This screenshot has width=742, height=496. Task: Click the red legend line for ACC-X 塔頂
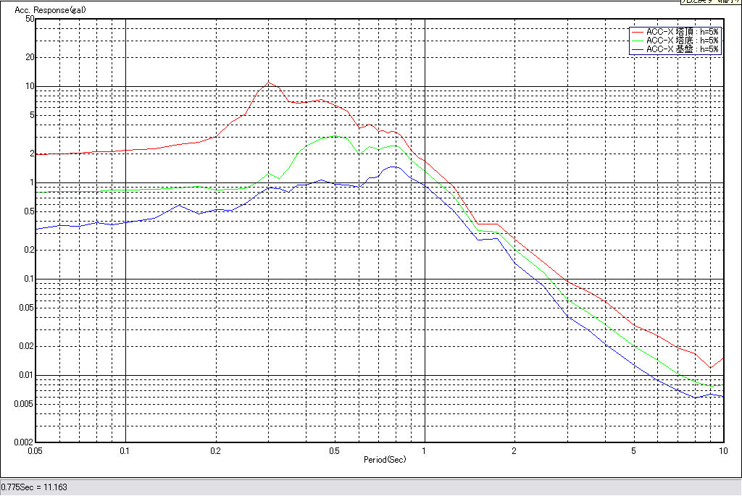(638, 32)
